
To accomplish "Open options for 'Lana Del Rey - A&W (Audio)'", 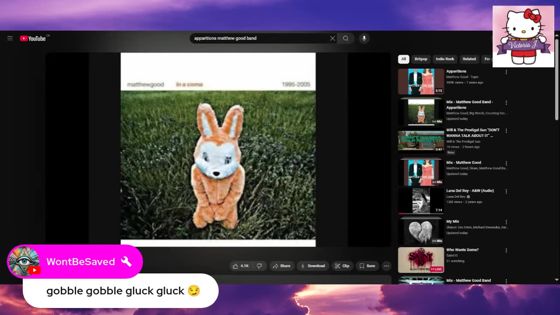I will pyautogui.click(x=506, y=191).
